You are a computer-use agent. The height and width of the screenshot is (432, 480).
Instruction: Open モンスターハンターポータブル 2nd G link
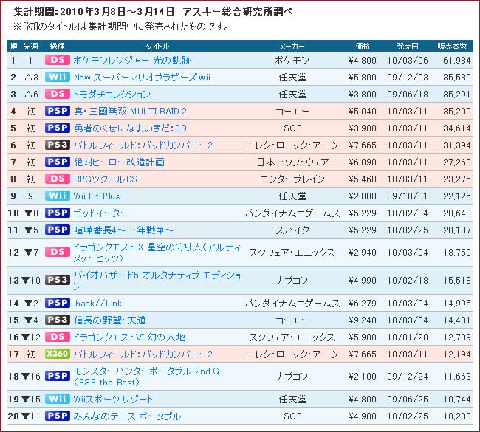point(146,377)
